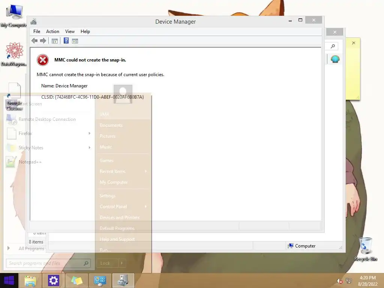Open the Sticky Notes taskbar icon

point(76,280)
